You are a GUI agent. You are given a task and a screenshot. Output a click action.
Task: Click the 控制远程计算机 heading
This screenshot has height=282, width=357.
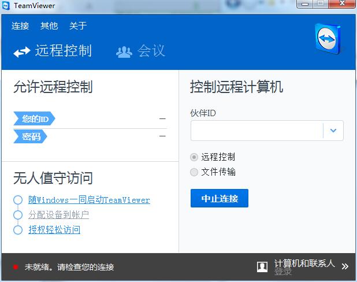click(x=237, y=87)
